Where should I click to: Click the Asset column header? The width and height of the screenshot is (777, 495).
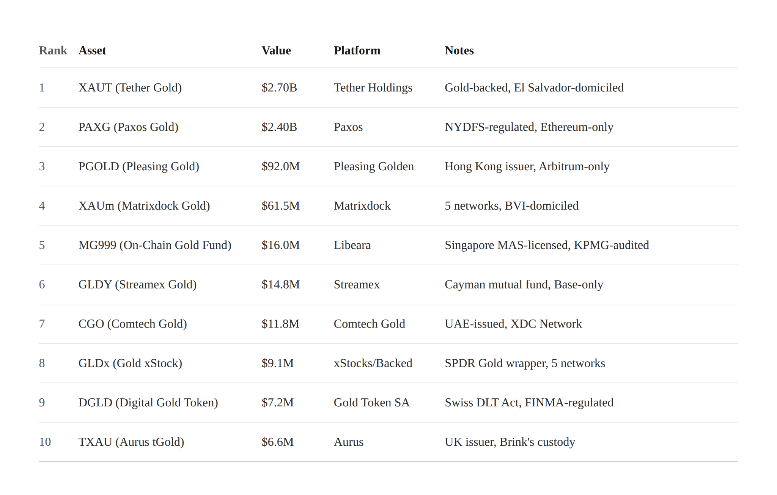click(92, 50)
